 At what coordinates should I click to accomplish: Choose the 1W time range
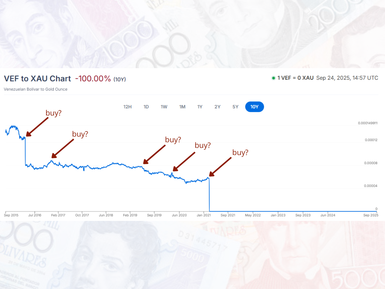tap(164, 107)
